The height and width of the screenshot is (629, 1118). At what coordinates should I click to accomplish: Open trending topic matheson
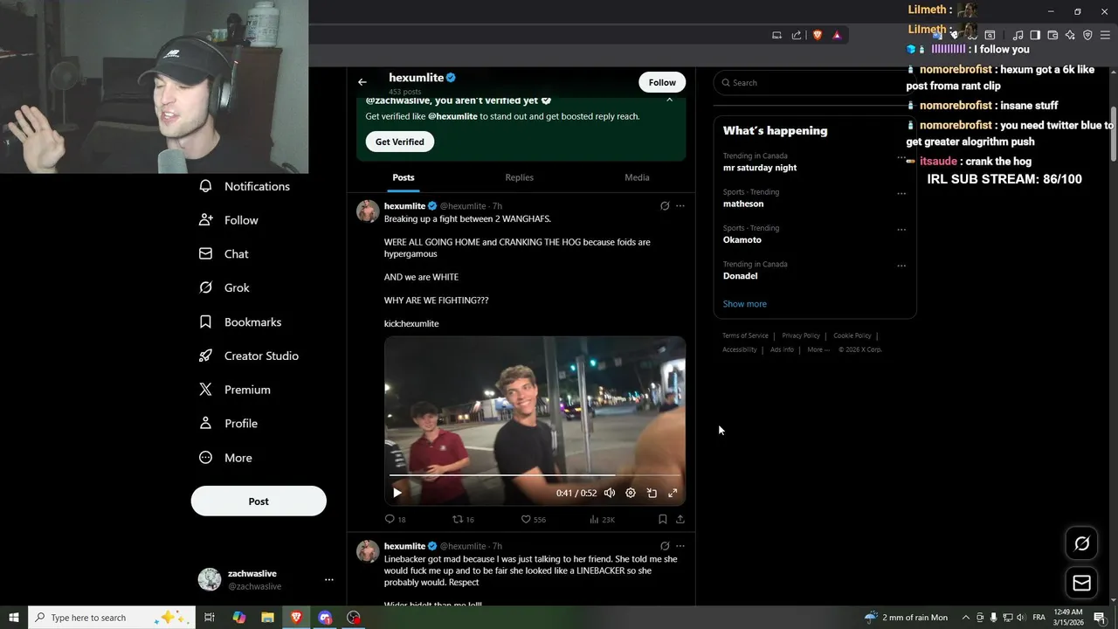click(x=743, y=204)
